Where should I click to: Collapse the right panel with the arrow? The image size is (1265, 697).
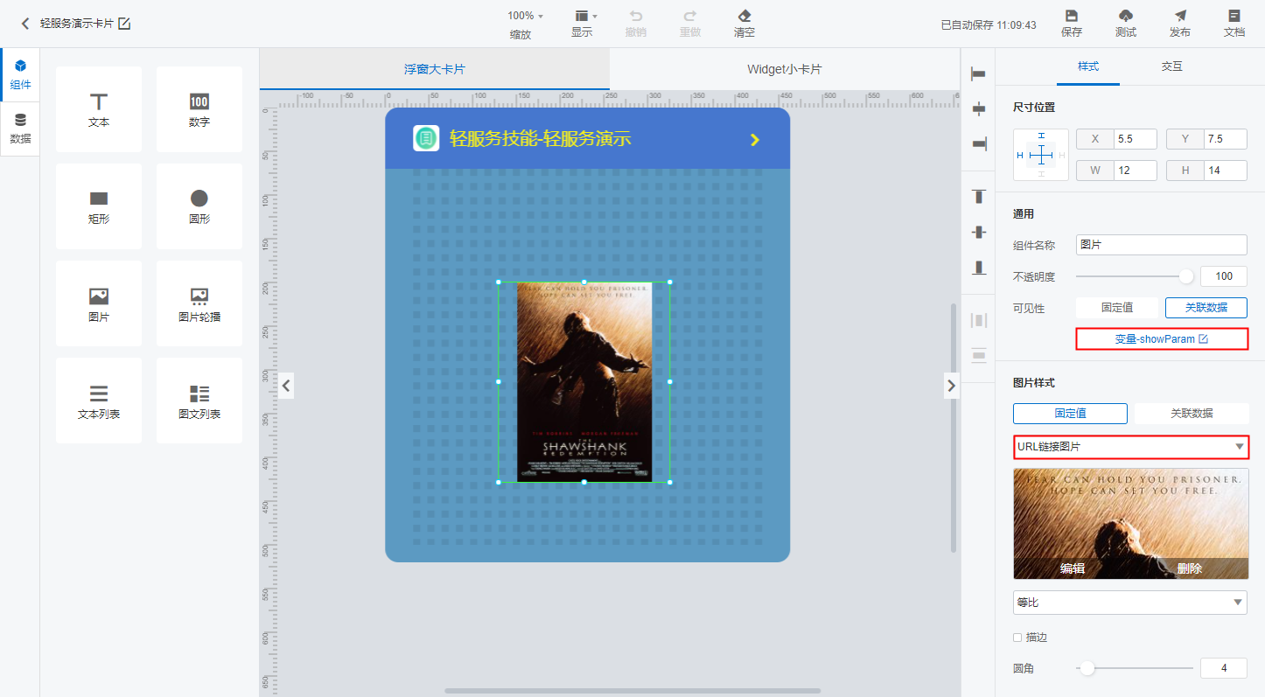coord(952,385)
